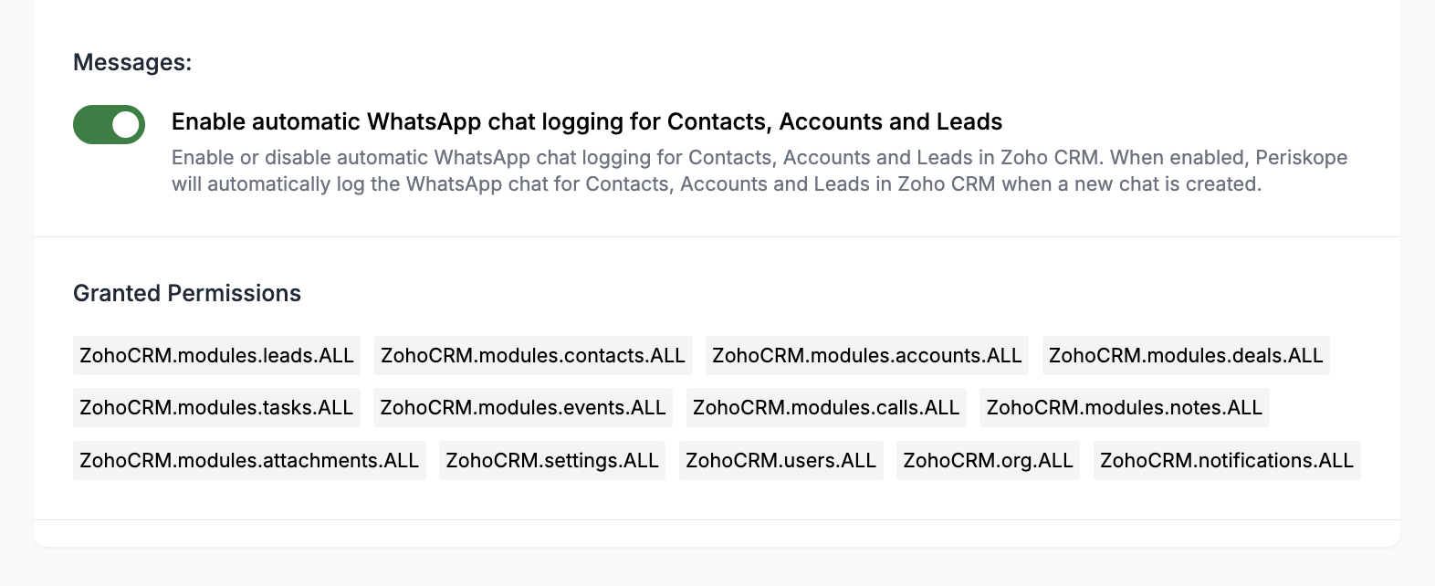
Task: Click the Granted Permissions heading
Action: 187,293
